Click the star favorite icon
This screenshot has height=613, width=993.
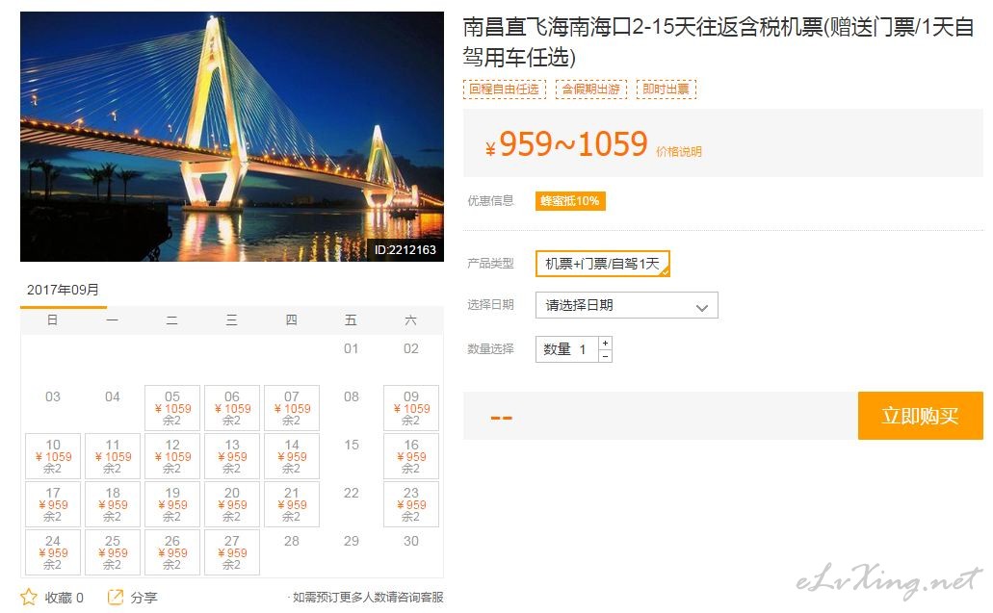tap(29, 597)
